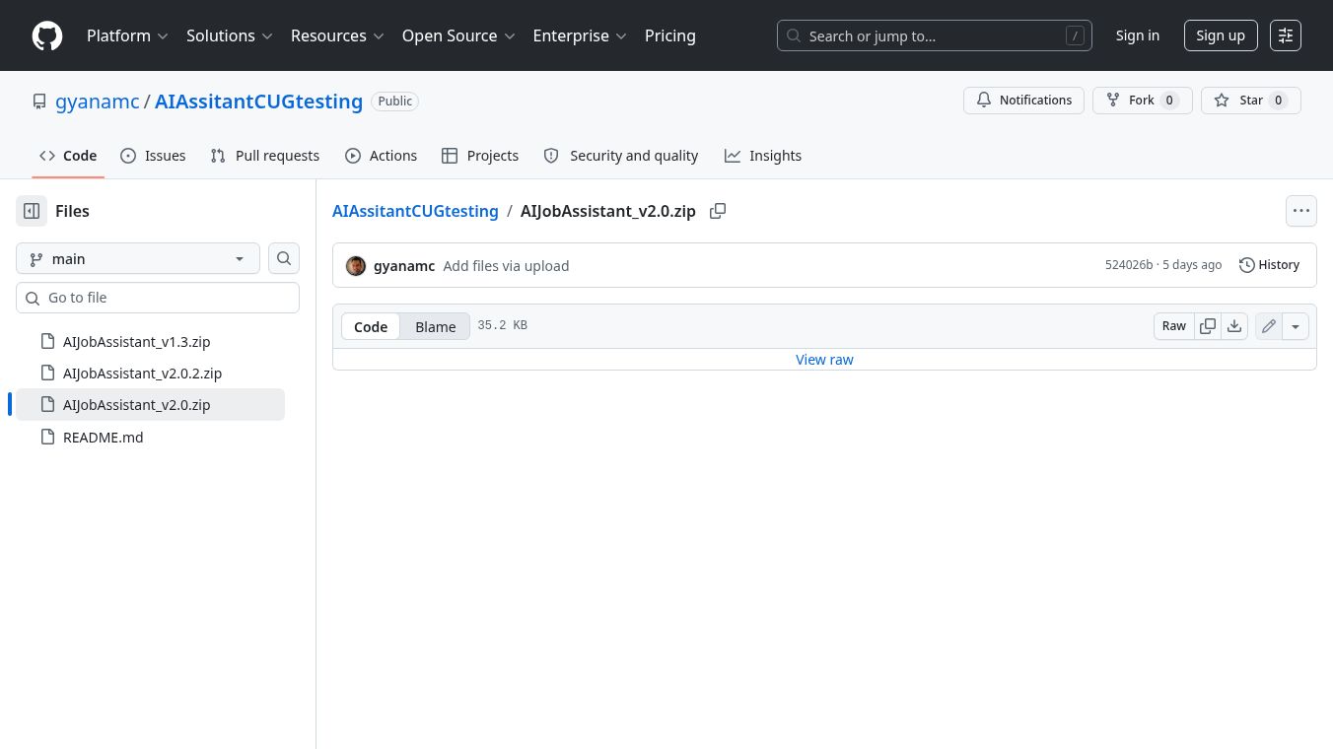The height and width of the screenshot is (749, 1333).
Task: Fork this repository
Action: pyautogui.click(x=1143, y=101)
